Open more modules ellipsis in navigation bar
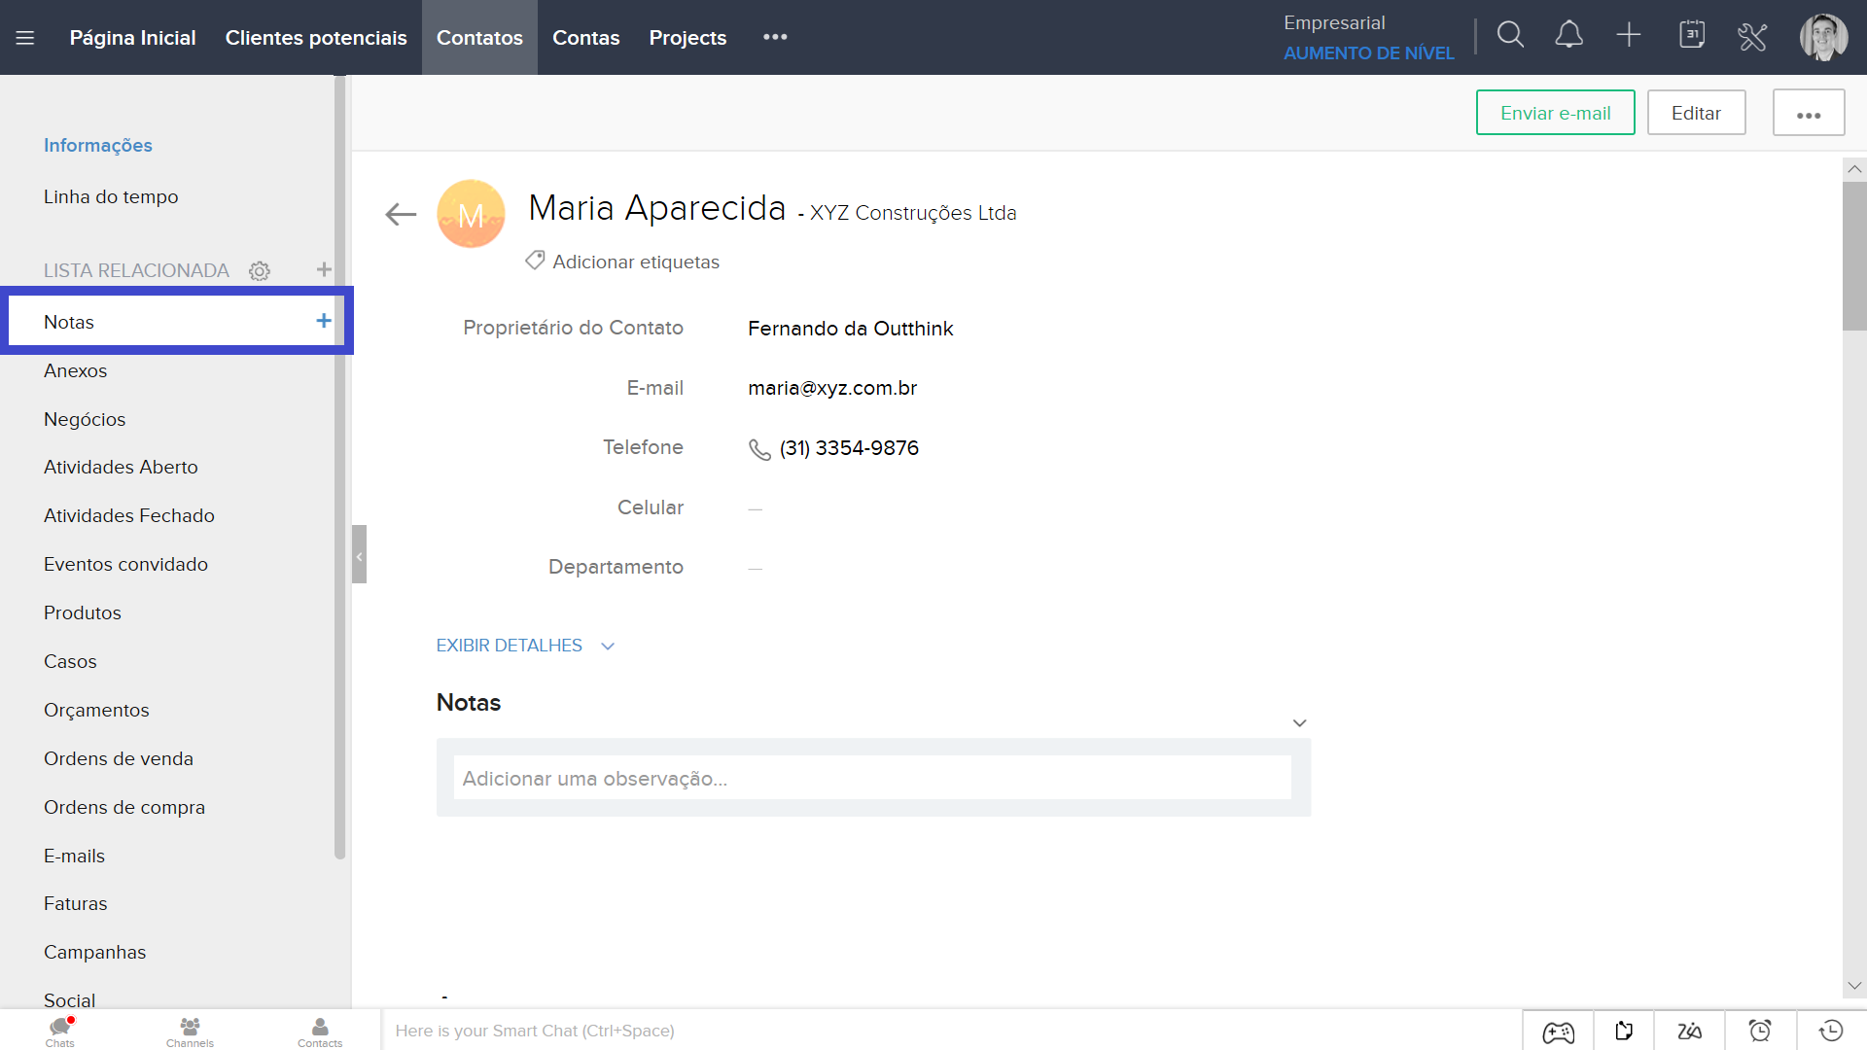 point(775,37)
